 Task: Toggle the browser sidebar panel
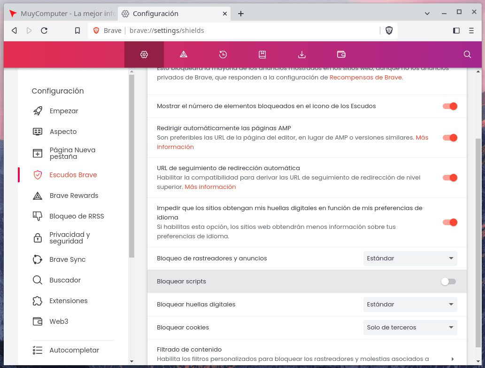click(x=456, y=31)
